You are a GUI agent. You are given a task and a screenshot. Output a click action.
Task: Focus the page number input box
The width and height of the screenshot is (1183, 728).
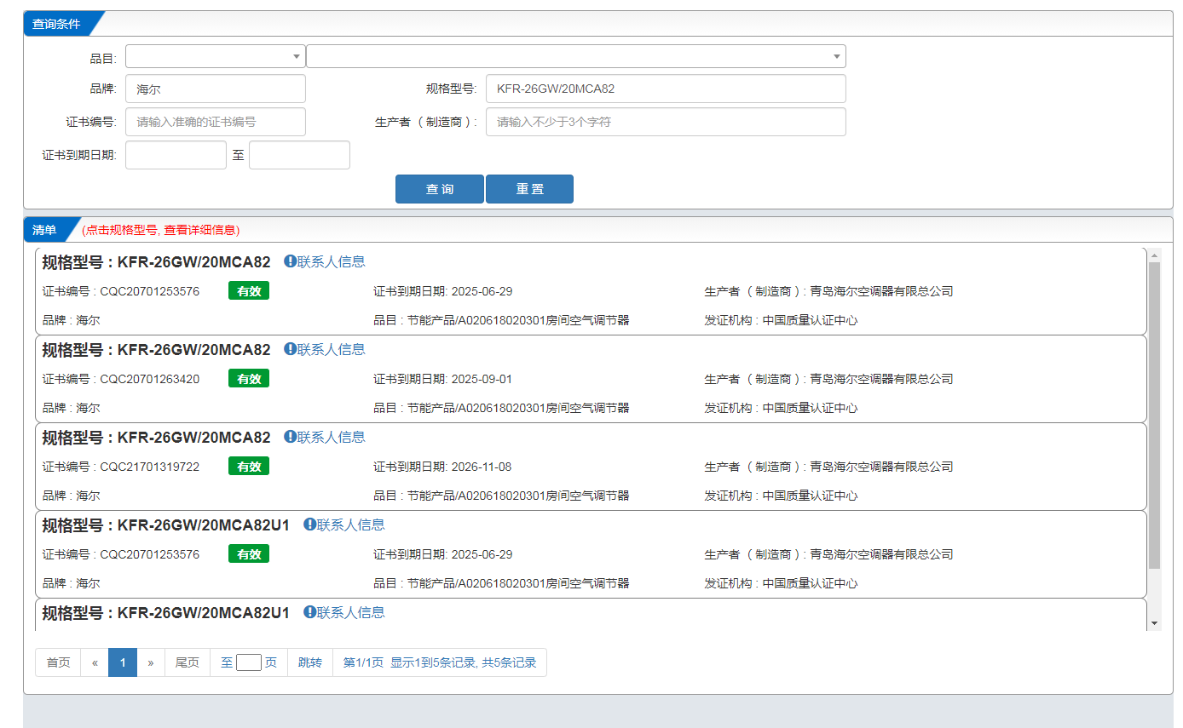(x=248, y=662)
